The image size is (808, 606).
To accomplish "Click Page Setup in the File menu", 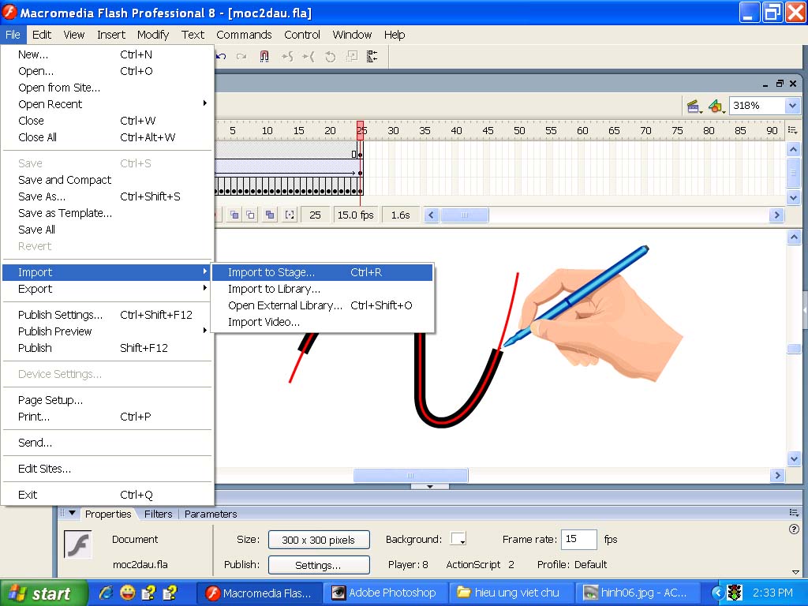I will [107, 400].
